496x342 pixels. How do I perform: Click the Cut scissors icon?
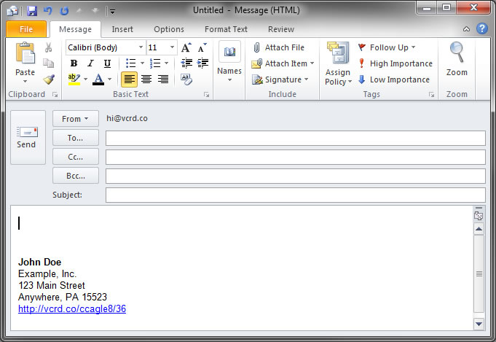tap(48, 47)
